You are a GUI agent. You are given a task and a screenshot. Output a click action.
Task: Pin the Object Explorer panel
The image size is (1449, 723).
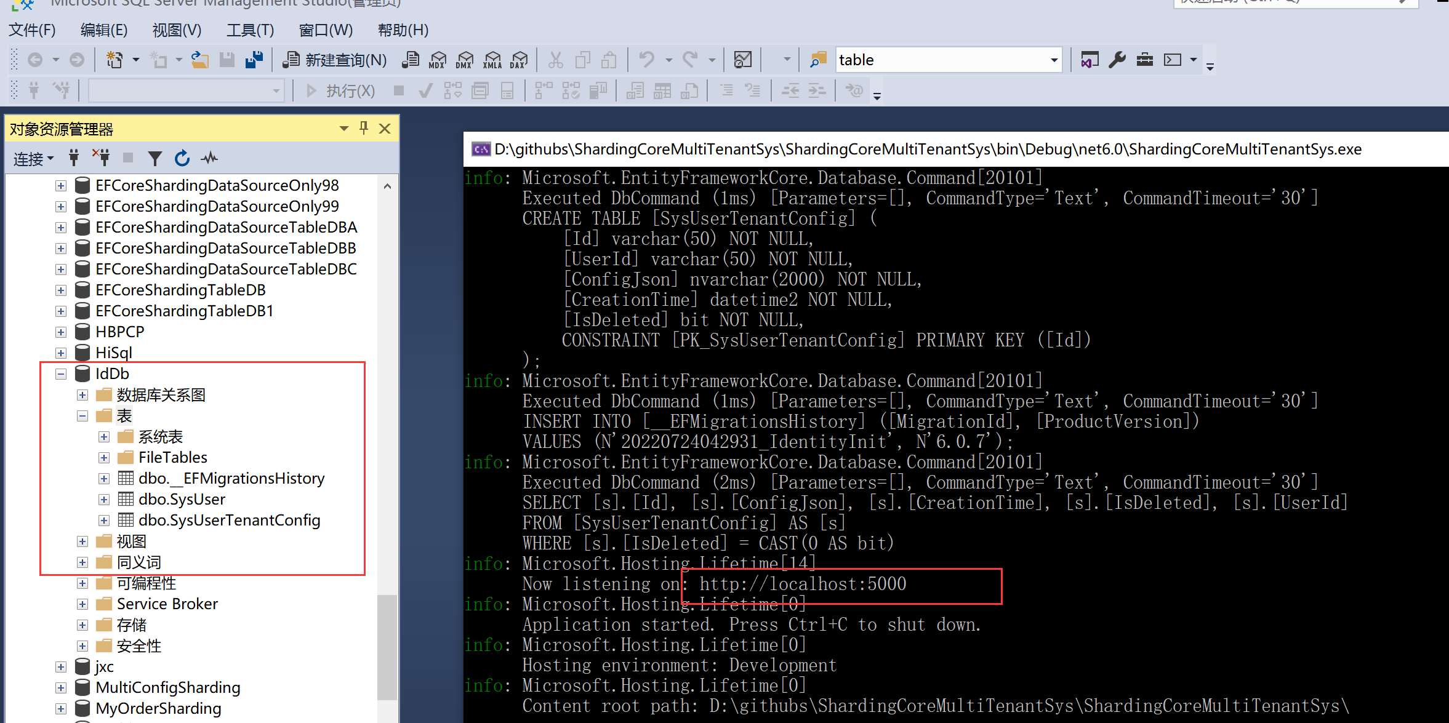pos(364,128)
